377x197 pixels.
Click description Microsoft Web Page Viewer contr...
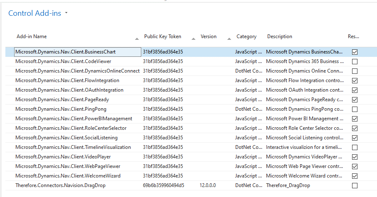[304, 166]
